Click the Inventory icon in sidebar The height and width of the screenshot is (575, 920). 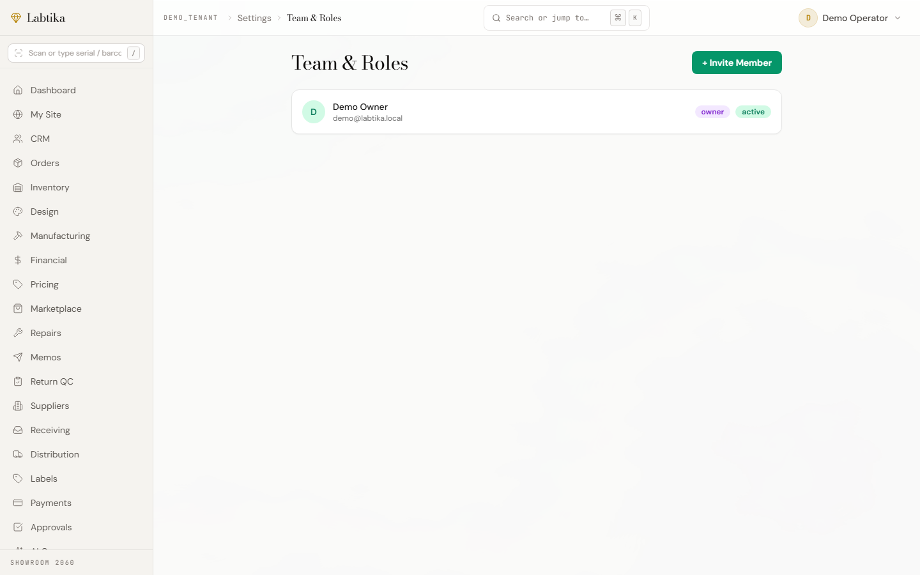click(x=18, y=187)
